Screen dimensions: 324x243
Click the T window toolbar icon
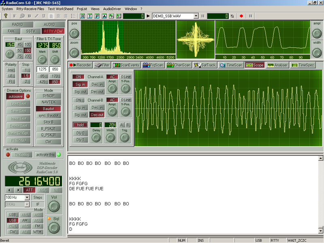coord(90,16)
